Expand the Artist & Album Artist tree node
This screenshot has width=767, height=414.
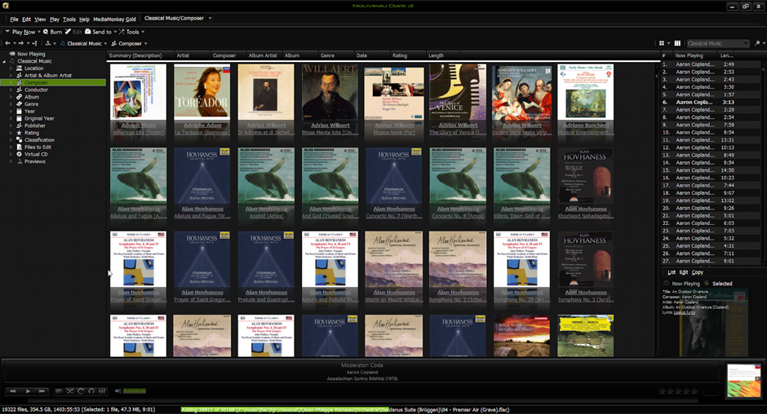(x=11, y=76)
